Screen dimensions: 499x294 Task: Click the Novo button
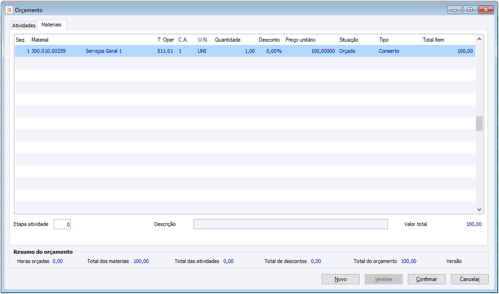point(341,279)
